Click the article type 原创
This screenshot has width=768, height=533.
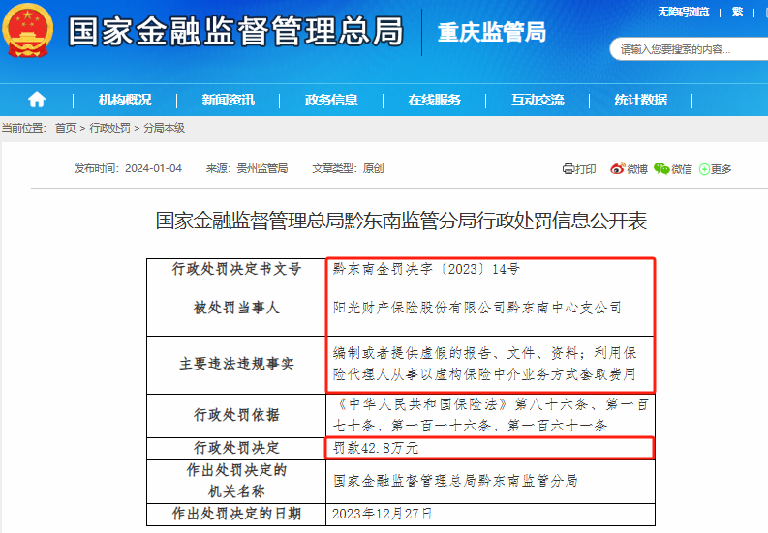373,169
